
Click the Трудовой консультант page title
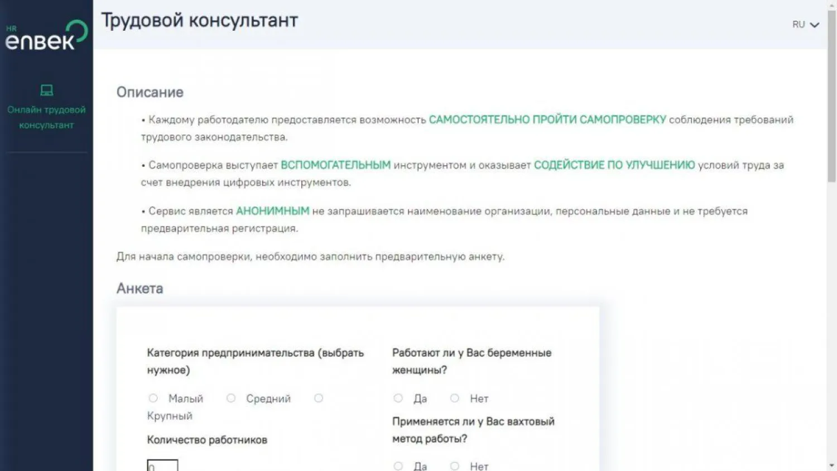point(199,20)
